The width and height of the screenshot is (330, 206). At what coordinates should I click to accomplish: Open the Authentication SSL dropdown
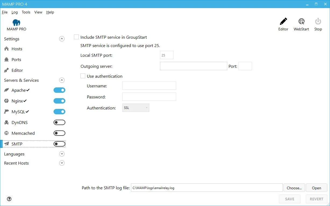click(136, 108)
